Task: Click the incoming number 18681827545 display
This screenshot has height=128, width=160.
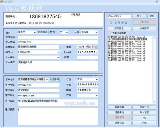Action: pos(45,17)
